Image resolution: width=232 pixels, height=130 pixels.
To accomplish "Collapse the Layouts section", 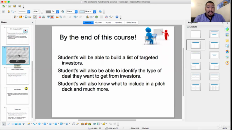I will click(x=188, y=27).
